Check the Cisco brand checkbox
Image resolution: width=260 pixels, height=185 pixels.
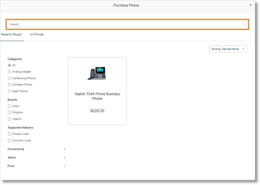pos(9,106)
